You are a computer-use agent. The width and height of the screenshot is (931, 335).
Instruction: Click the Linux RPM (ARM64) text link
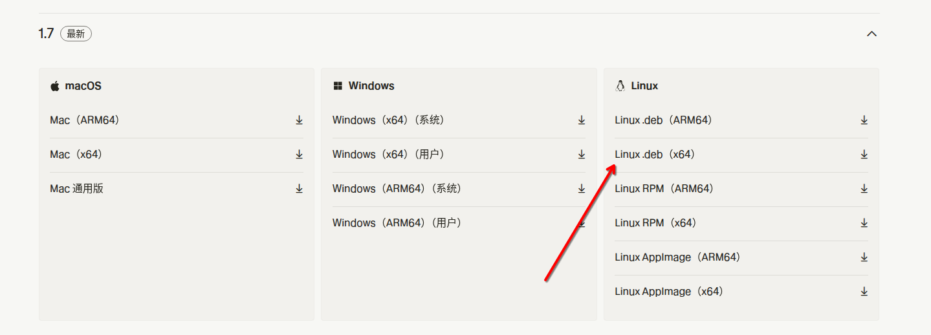pyautogui.click(x=663, y=189)
